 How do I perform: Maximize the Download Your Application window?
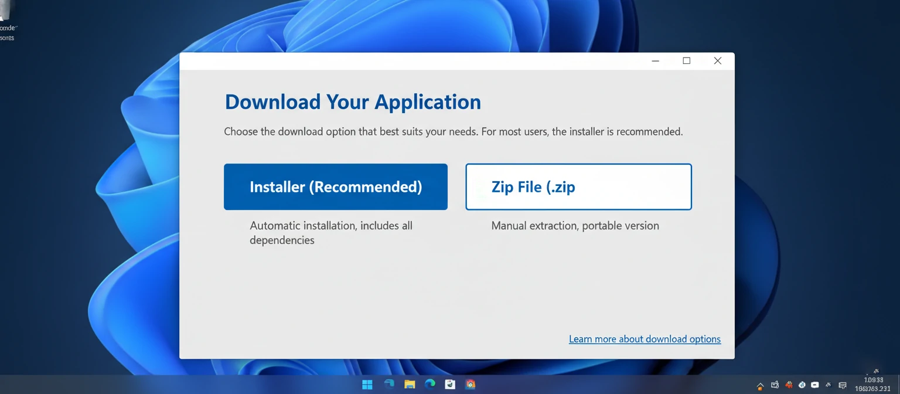[x=686, y=60]
